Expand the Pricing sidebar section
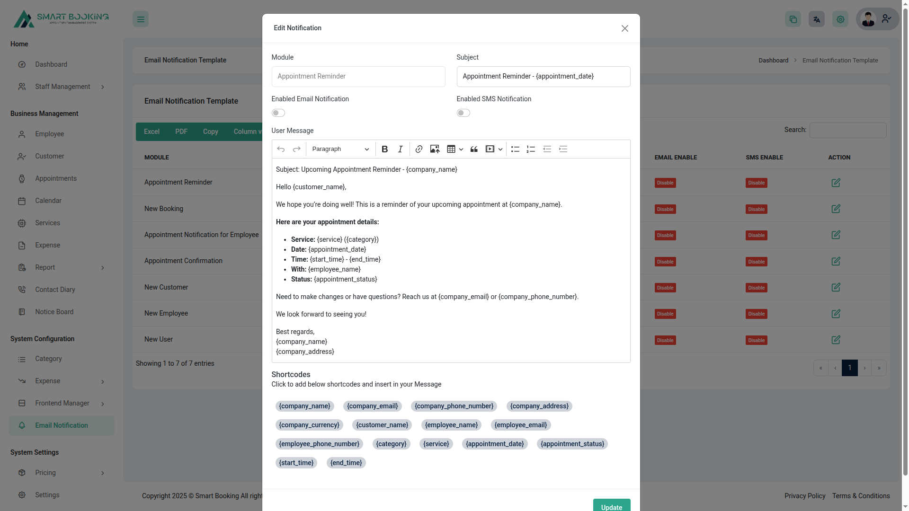The width and height of the screenshot is (909, 511). (45, 473)
